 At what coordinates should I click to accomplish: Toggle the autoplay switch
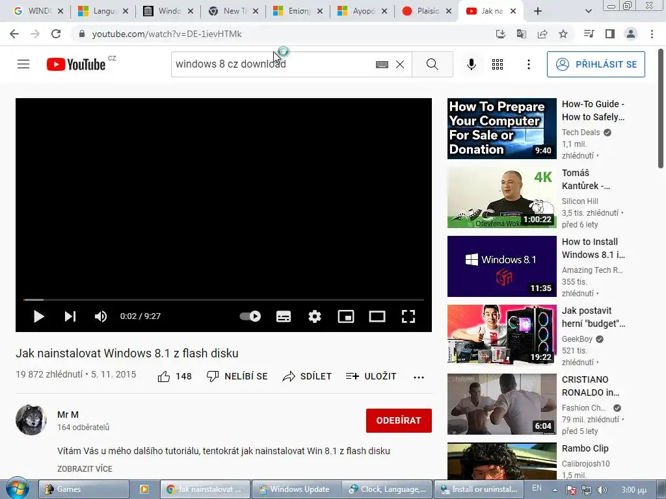tap(250, 316)
